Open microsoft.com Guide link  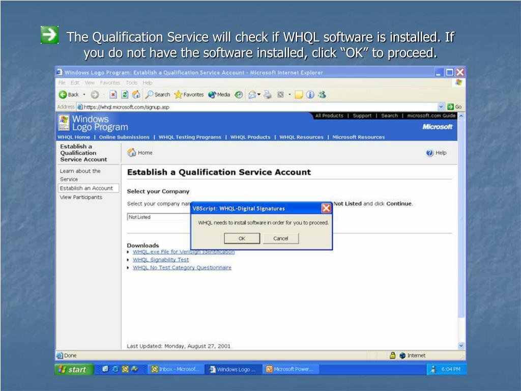point(431,116)
